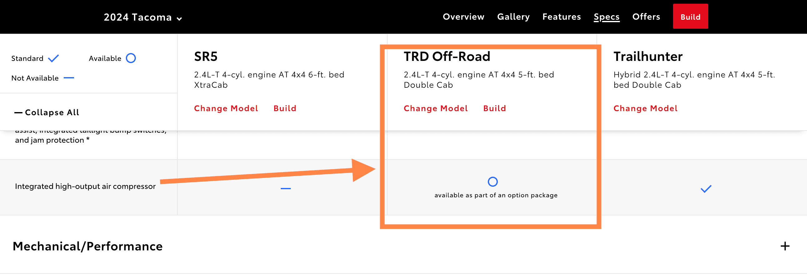Click the red Build button in header
The image size is (807, 276).
point(690,17)
